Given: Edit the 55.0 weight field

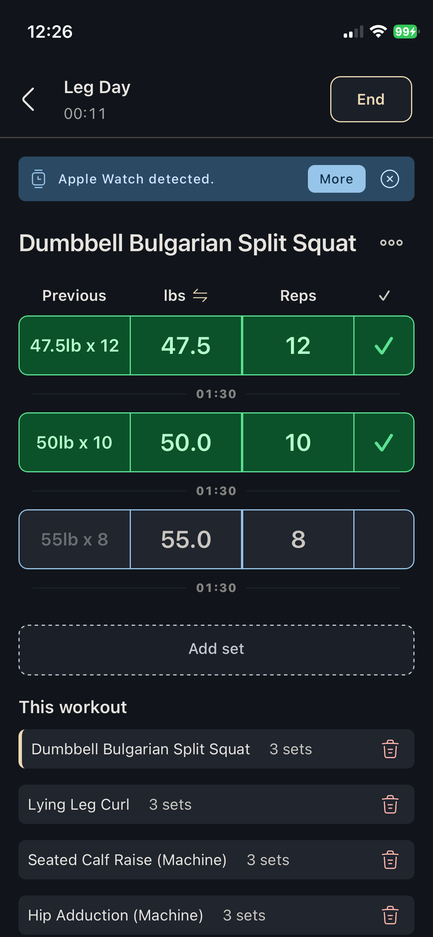Looking at the screenshot, I should (186, 539).
